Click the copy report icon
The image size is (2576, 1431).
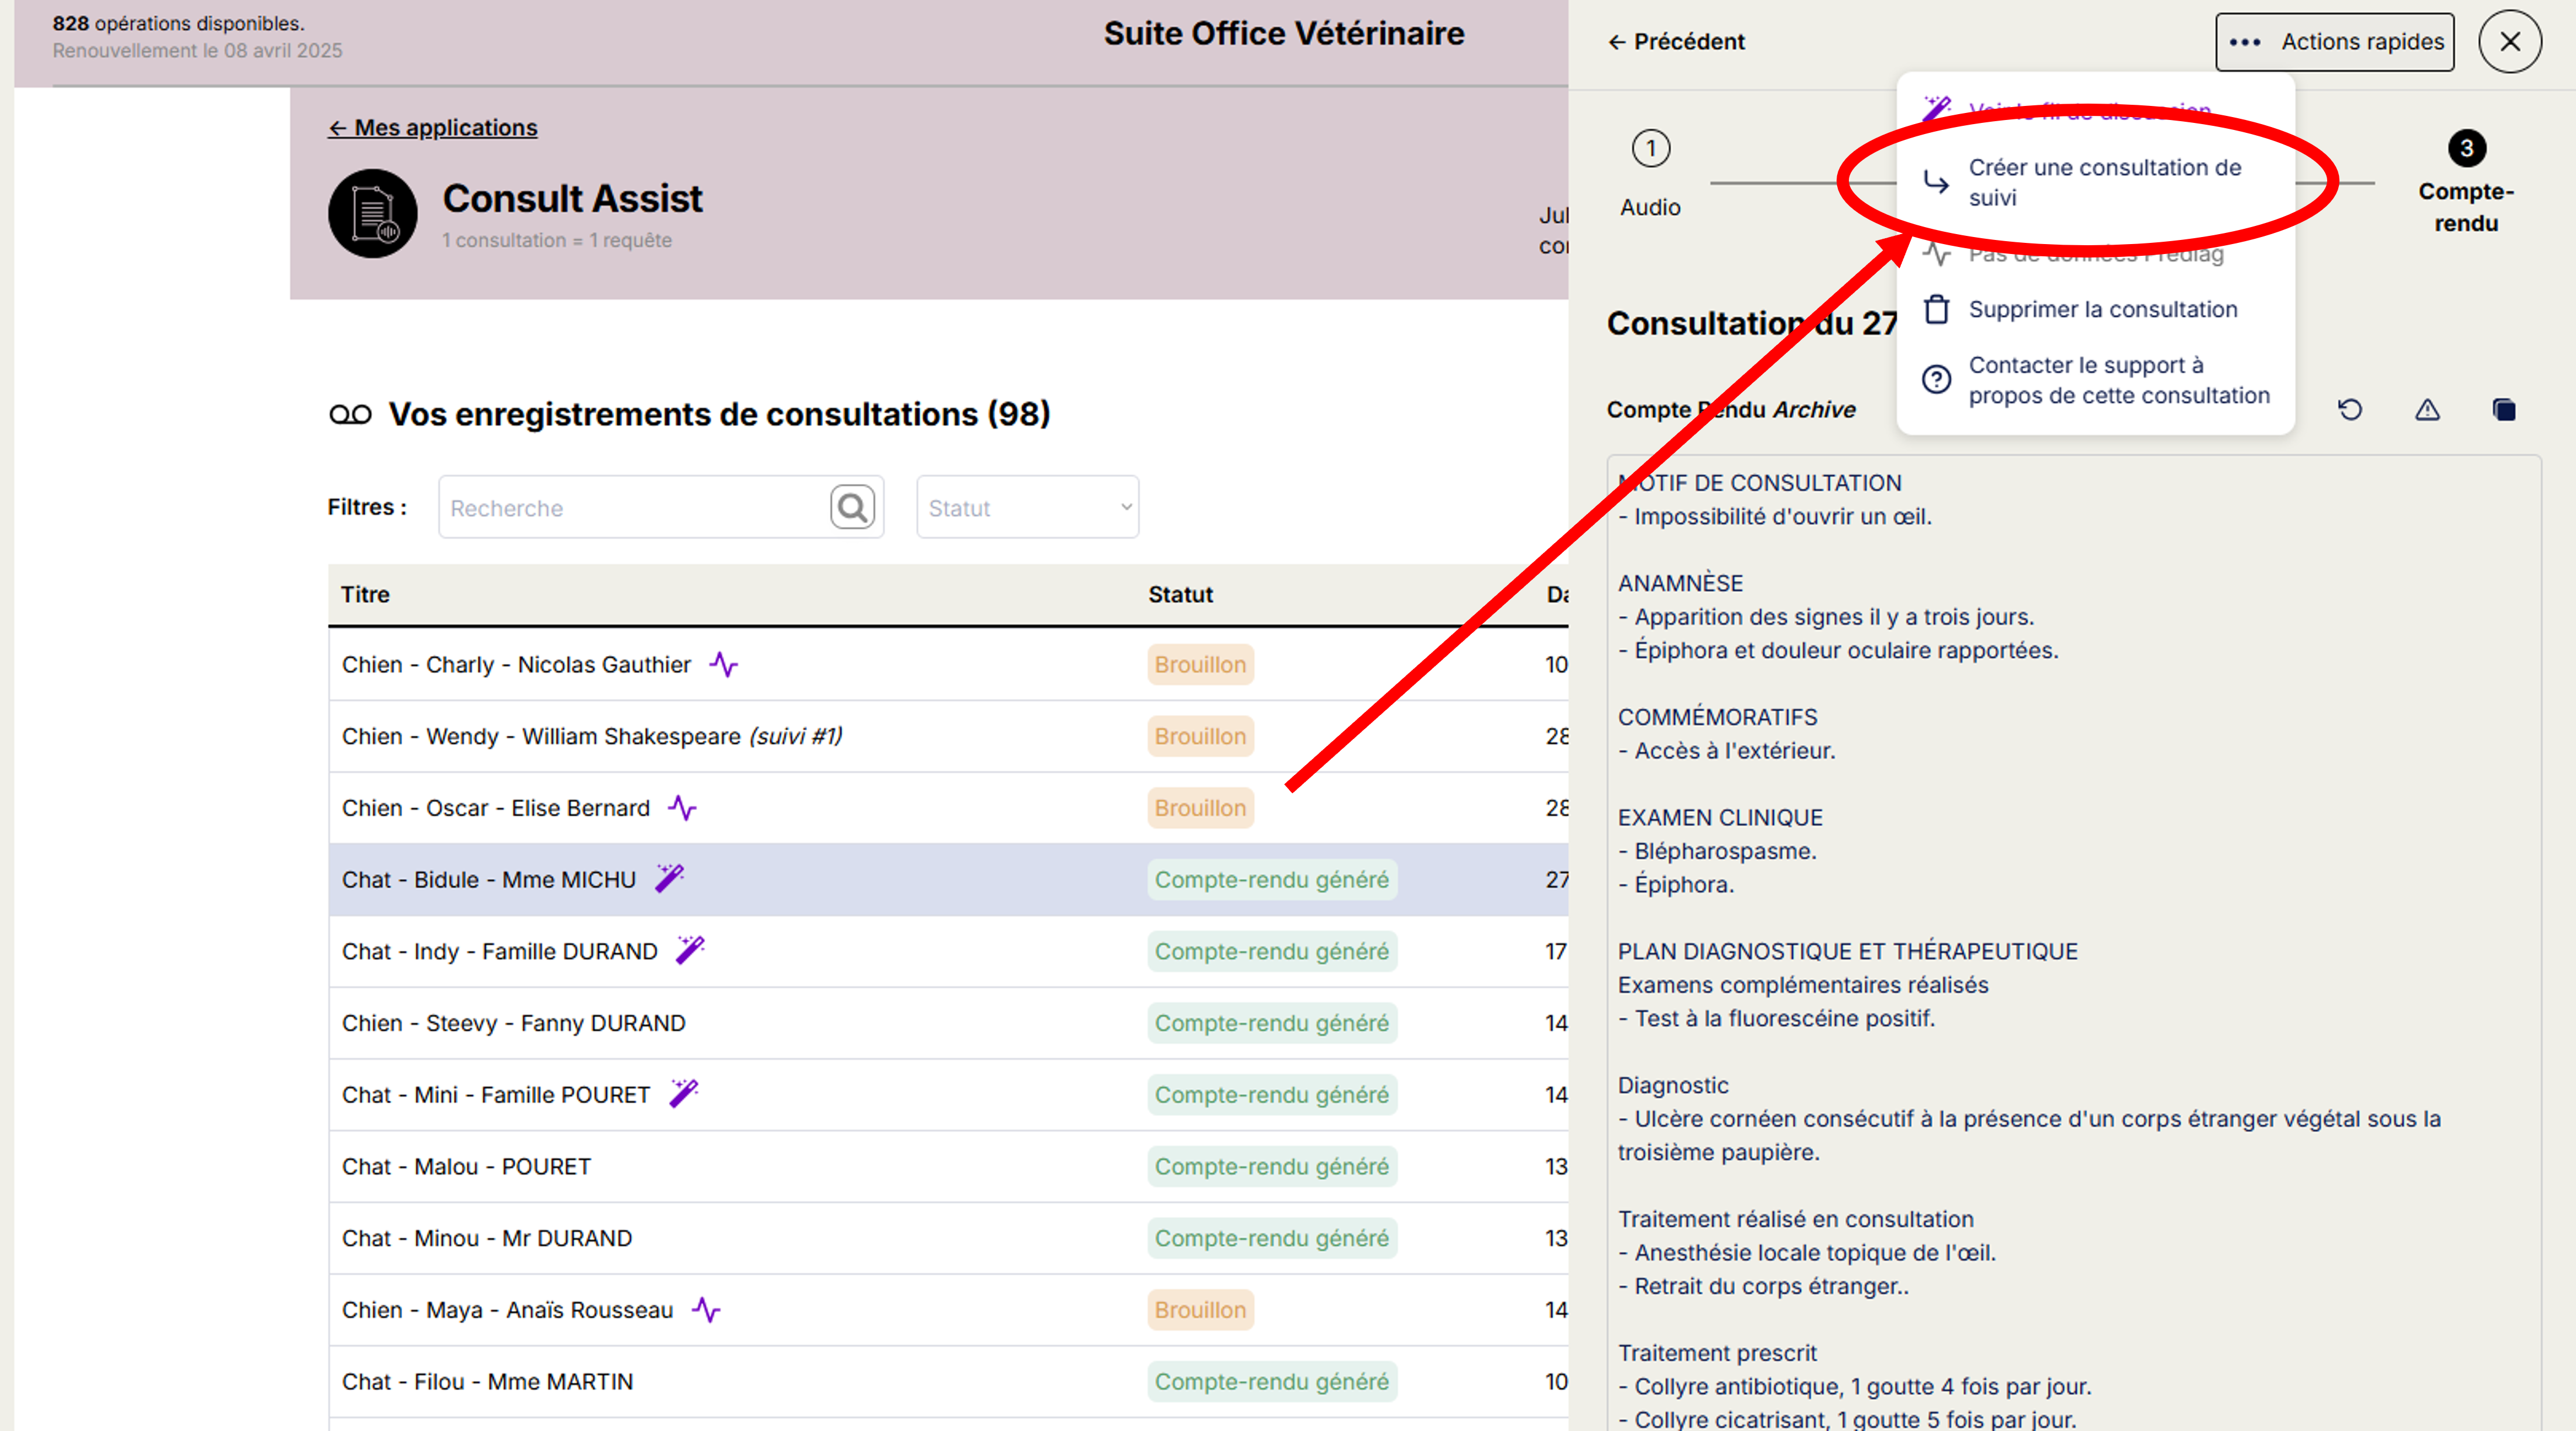point(2503,410)
